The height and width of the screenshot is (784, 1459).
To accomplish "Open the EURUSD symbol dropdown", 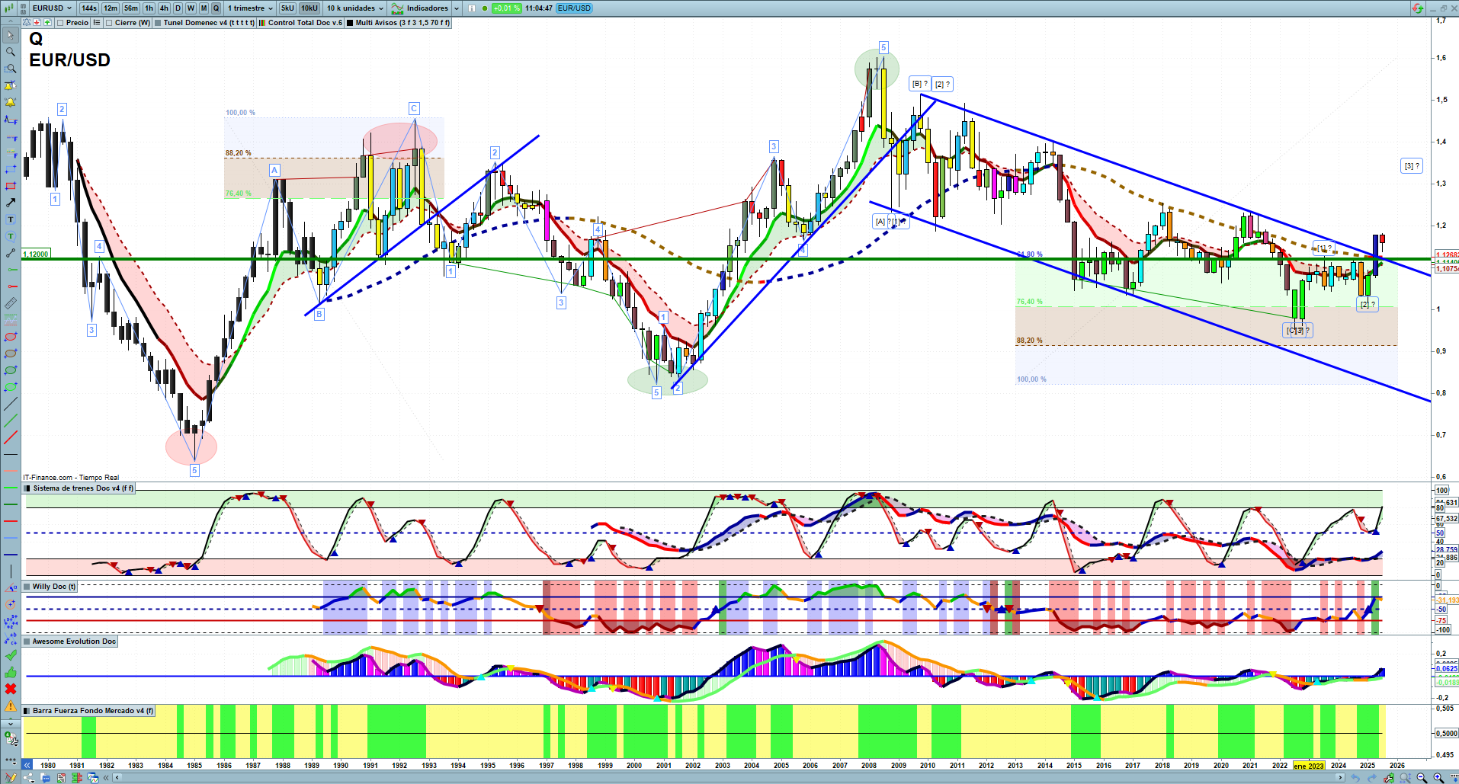I will (52, 8).
